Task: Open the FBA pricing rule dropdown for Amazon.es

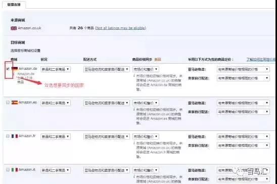Action: pyautogui.click(x=243, y=103)
